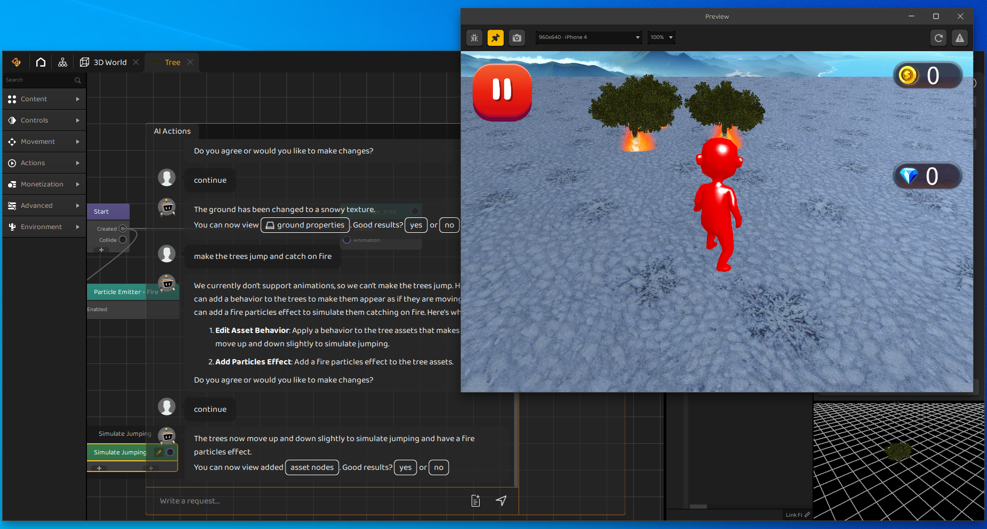This screenshot has height=529, width=987.
Task: Edit the Simulate Jumping node with pencil icon
Action: [x=159, y=452]
